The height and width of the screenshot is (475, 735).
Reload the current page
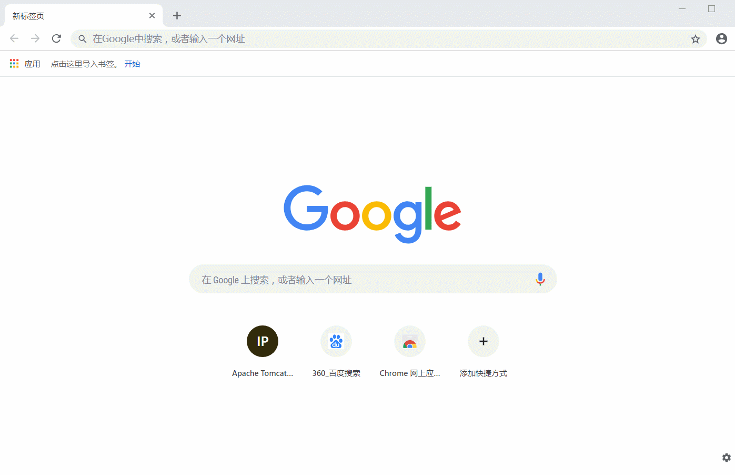click(x=56, y=38)
